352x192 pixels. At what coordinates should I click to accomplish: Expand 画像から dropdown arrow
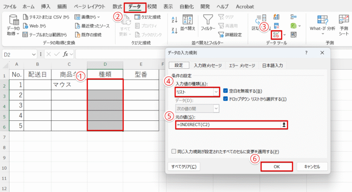pos(98,17)
